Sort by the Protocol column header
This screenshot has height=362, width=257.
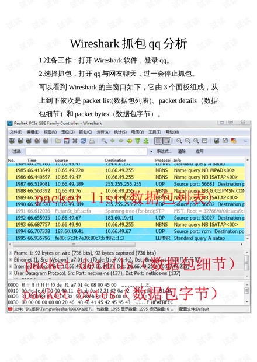click(163, 160)
